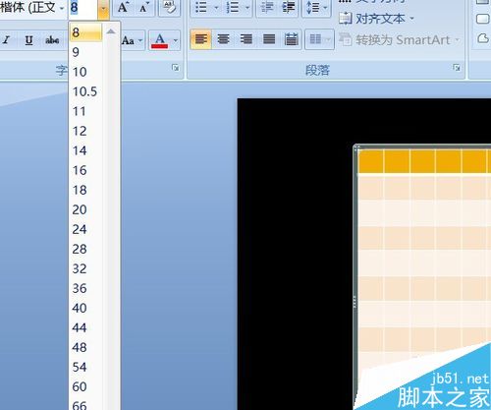Pick font size 48
This screenshot has width=491, height=410.
coord(85,347)
